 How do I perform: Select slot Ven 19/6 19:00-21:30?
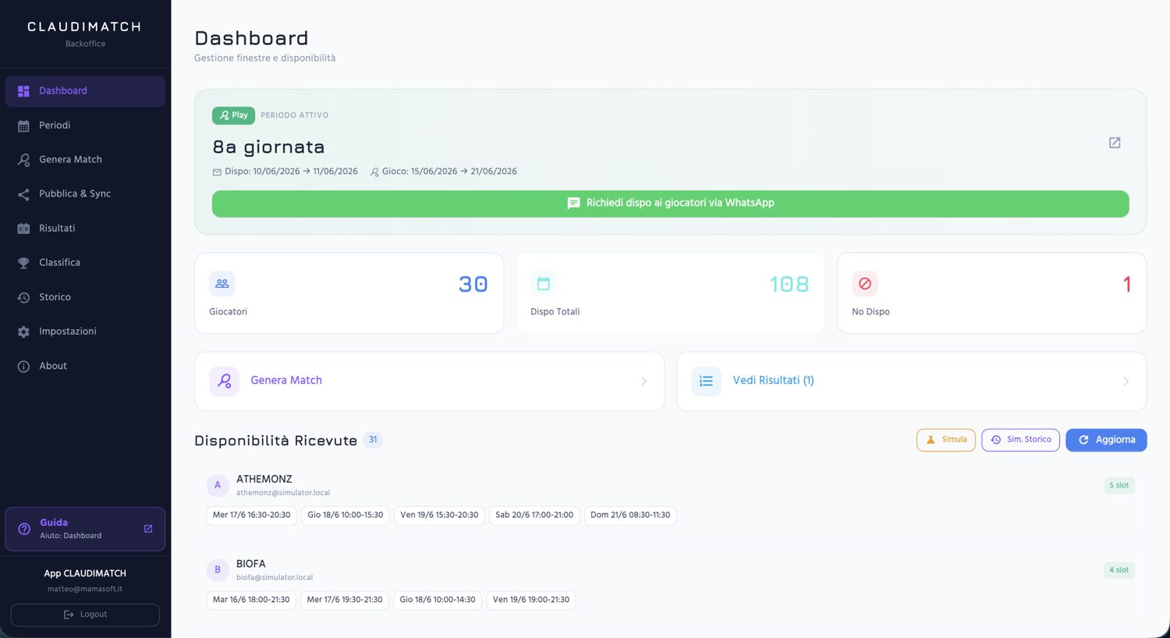coord(531,600)
